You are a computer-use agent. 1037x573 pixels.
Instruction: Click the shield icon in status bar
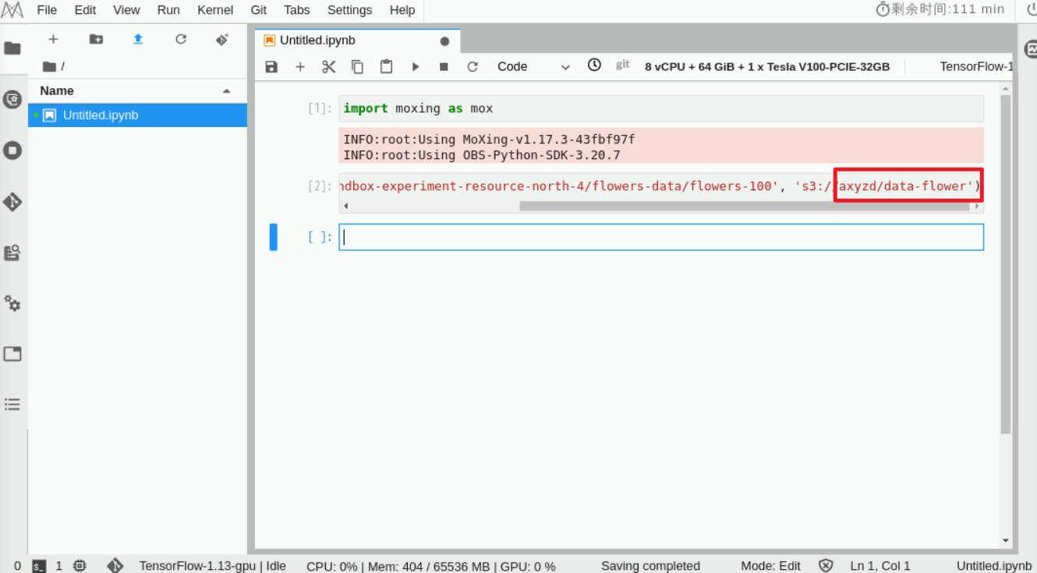[826, 566]
